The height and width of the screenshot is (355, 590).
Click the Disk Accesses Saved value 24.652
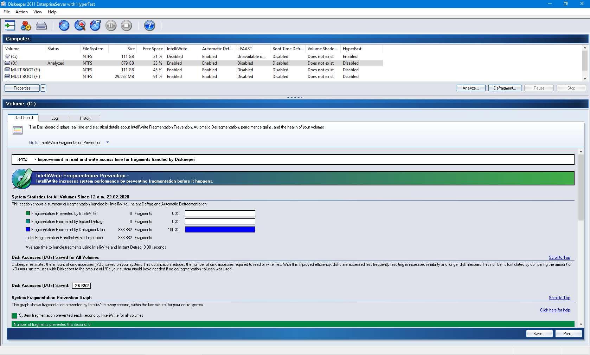click(x=82, y=286)
